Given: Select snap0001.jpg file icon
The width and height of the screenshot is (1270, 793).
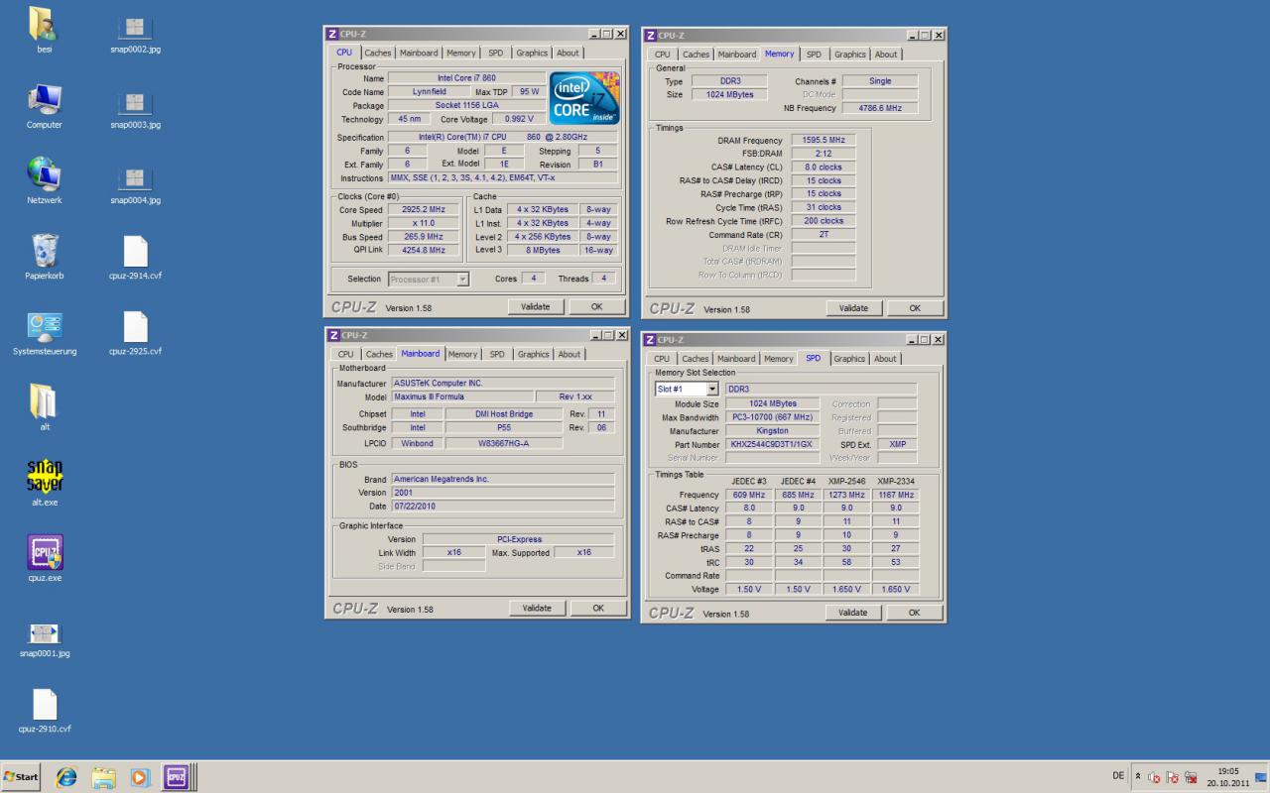Looking at the screenshot, I should pos(44,639).
